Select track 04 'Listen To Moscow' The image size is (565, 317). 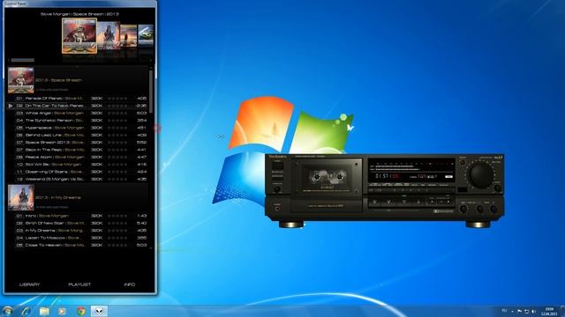78,238
